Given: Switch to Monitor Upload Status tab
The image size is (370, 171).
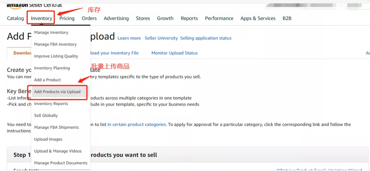Looking at the screenshot, I should [174, 53].
